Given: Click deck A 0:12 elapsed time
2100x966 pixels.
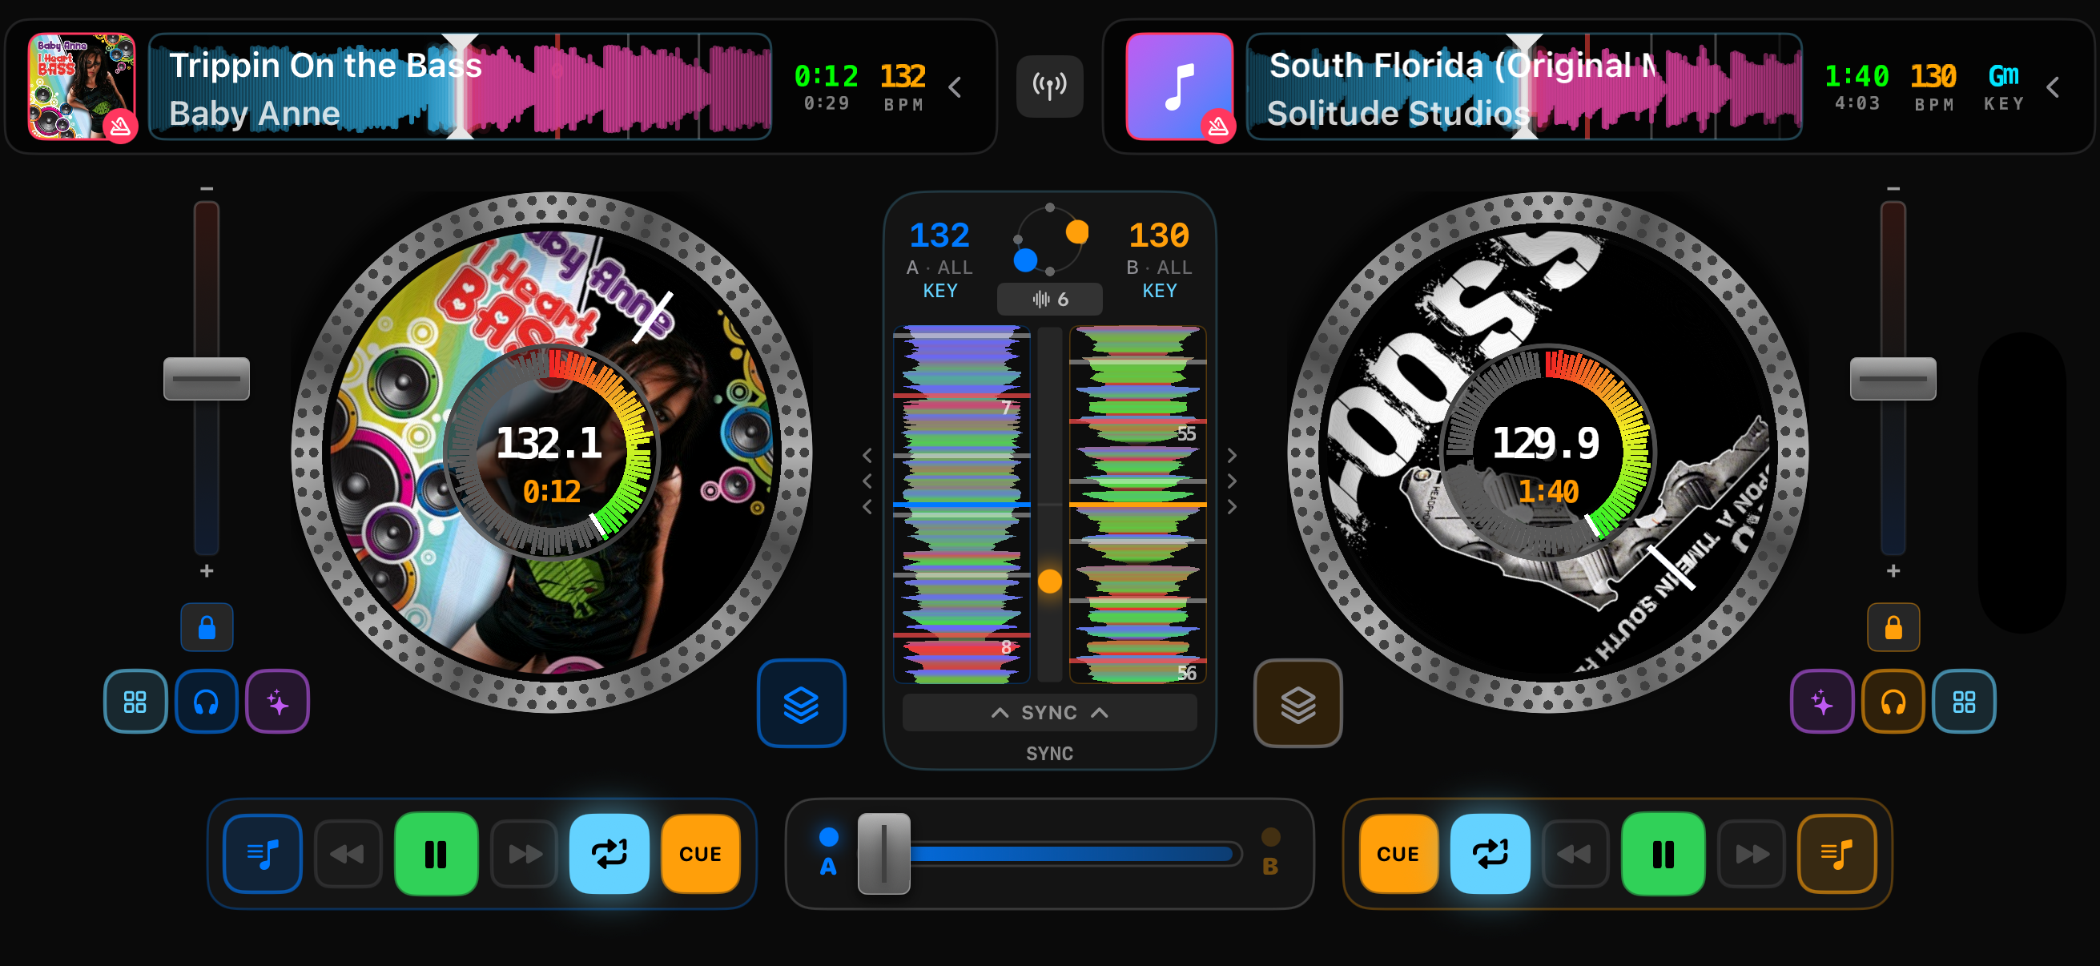Looking at the screenshot, I should [x=826, y=76].
